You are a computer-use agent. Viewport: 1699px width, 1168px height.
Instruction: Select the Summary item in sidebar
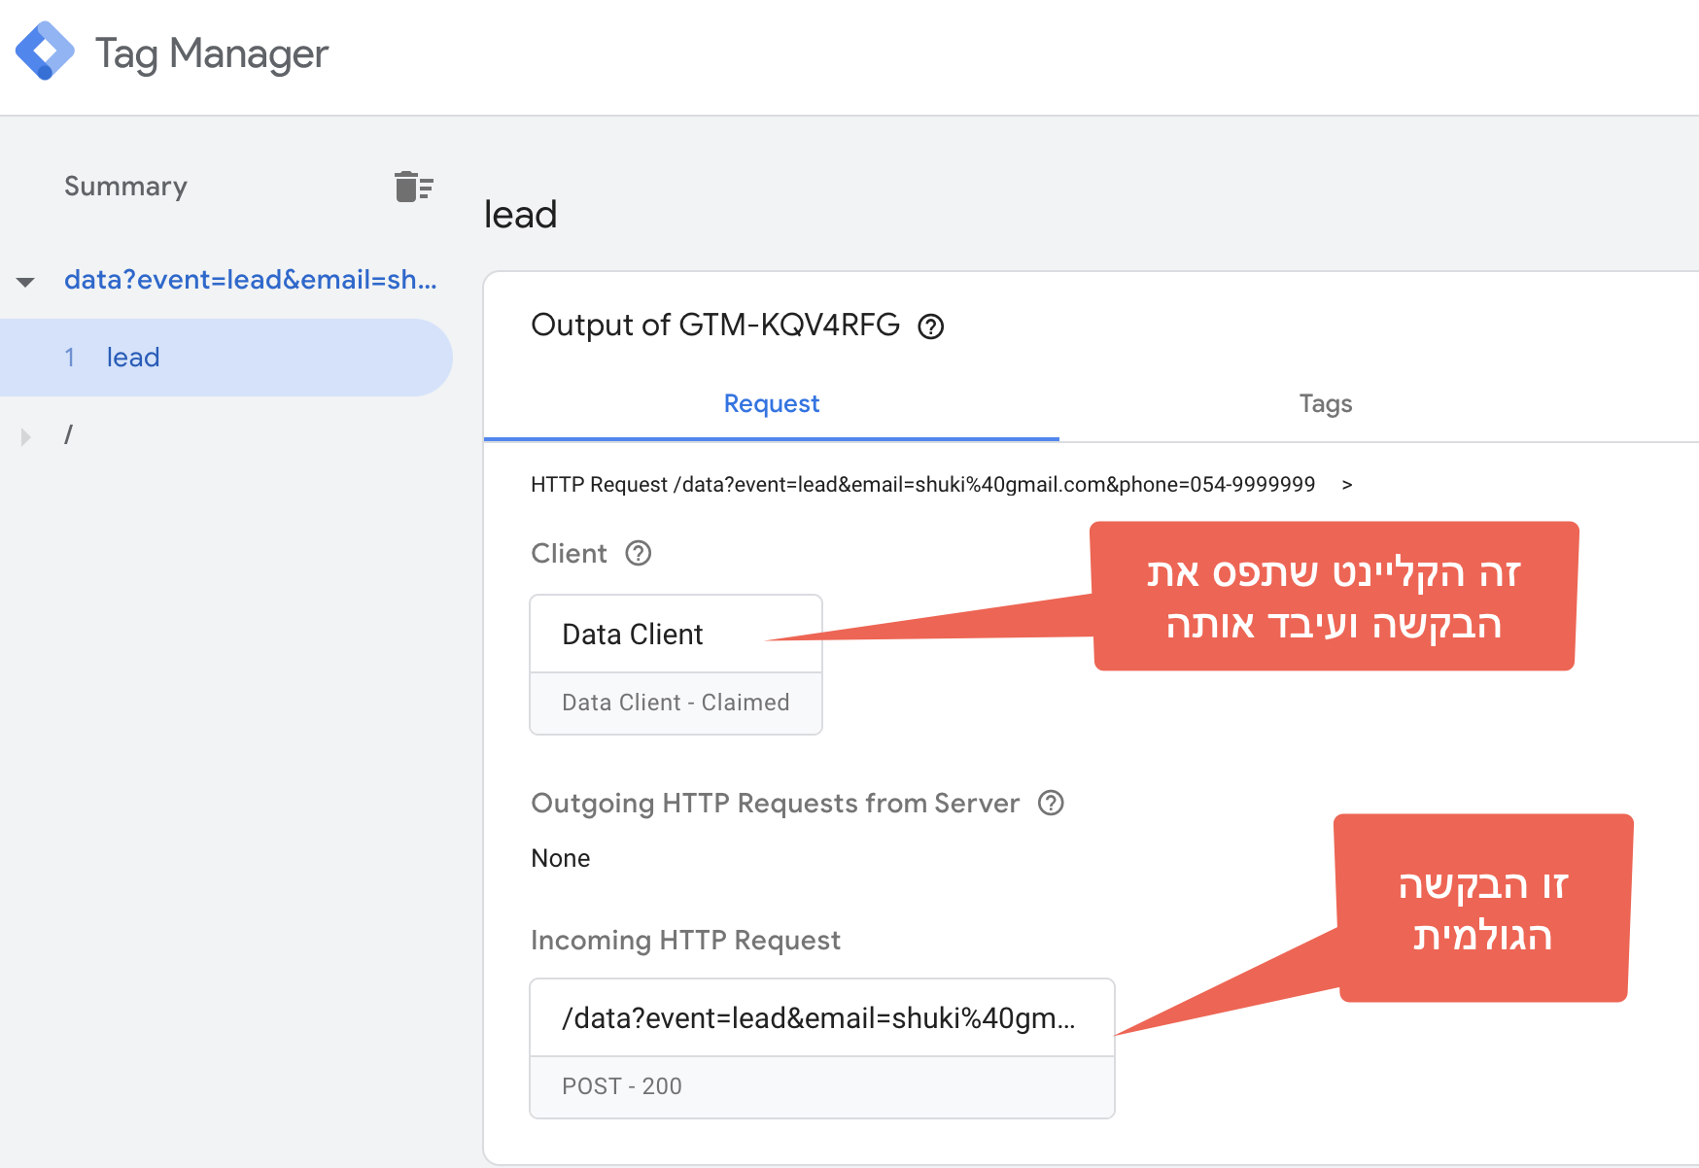[x=125, y=187]
